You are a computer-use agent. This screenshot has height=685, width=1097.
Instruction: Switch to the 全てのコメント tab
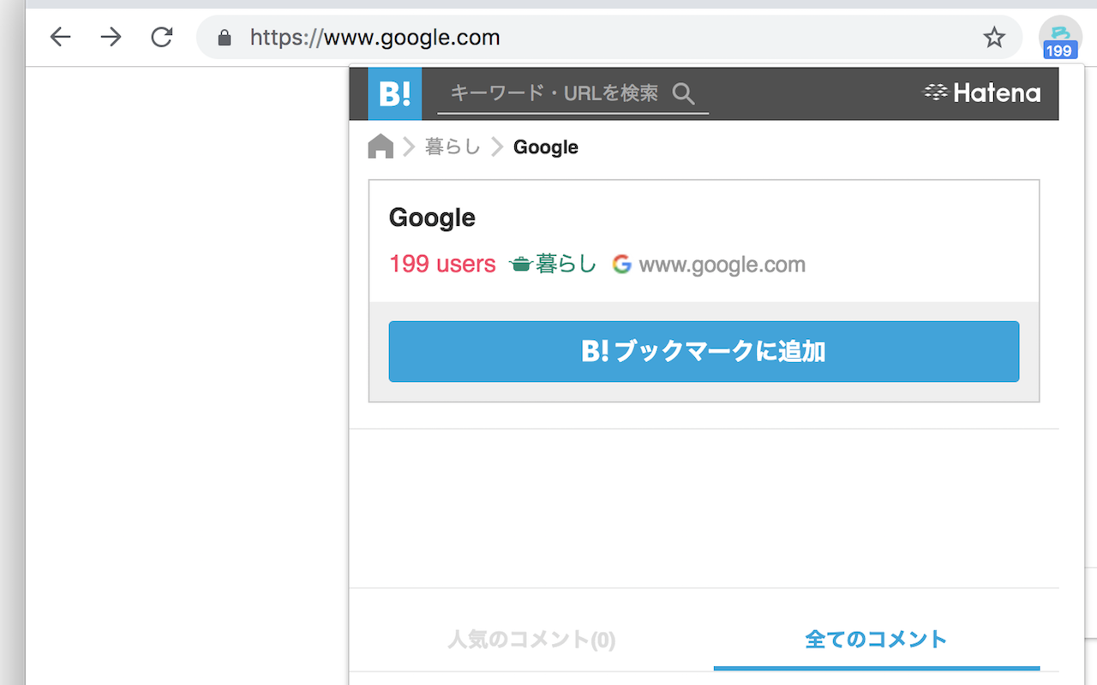point(876,639)
